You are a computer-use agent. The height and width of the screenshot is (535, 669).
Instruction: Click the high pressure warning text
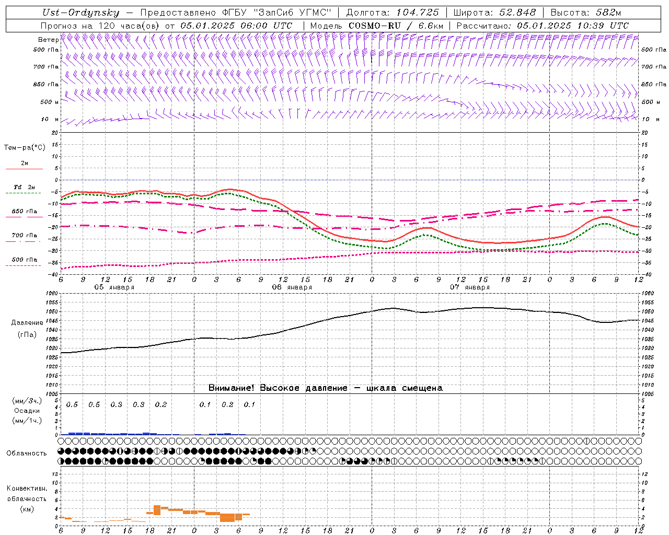[x=325, y=388]
